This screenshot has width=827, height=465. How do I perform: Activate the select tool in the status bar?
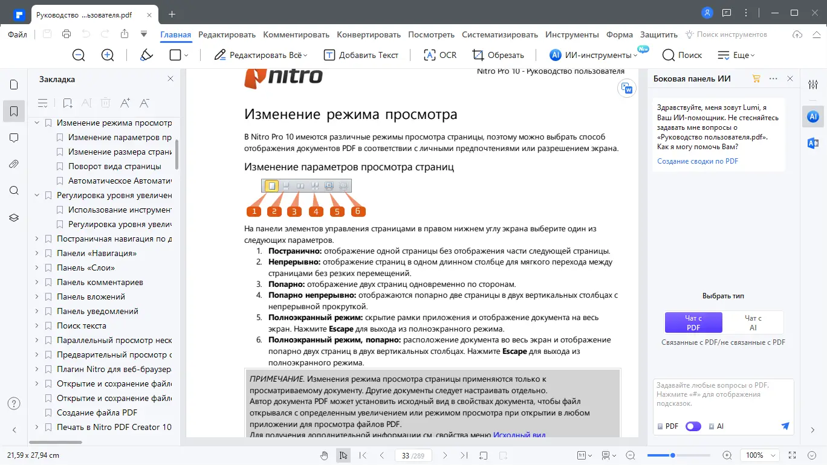coord(343,455)
